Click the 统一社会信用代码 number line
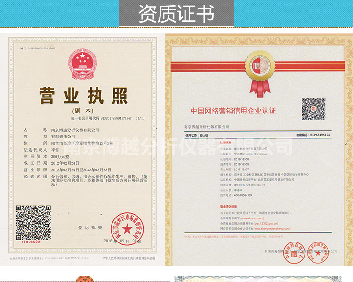The height and width of the screenshot is (282, 353). (108, 118)
